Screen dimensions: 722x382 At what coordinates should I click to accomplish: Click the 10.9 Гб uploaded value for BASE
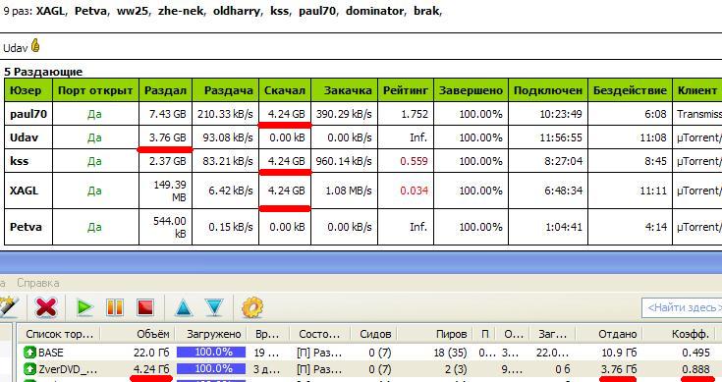click(x=619, y=353)
